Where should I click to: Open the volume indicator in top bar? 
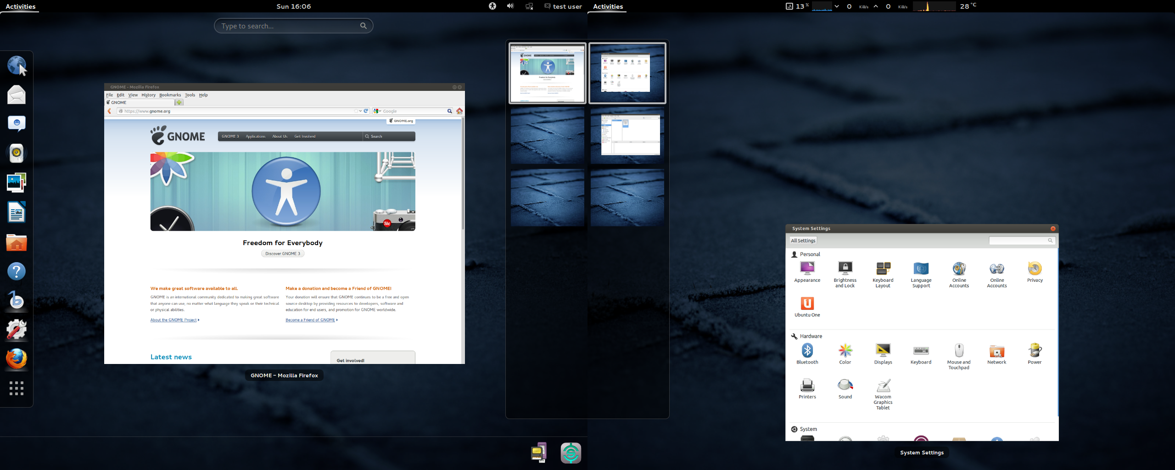tap(510, 6)
